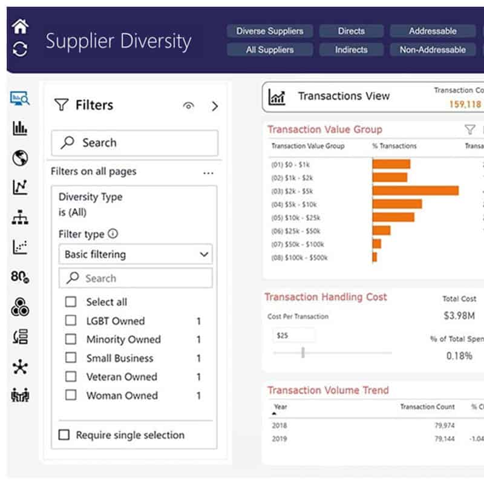Open the globe map view icon
Image resolution: width=484 pixels, height=484 pixels.
point(20,158)
